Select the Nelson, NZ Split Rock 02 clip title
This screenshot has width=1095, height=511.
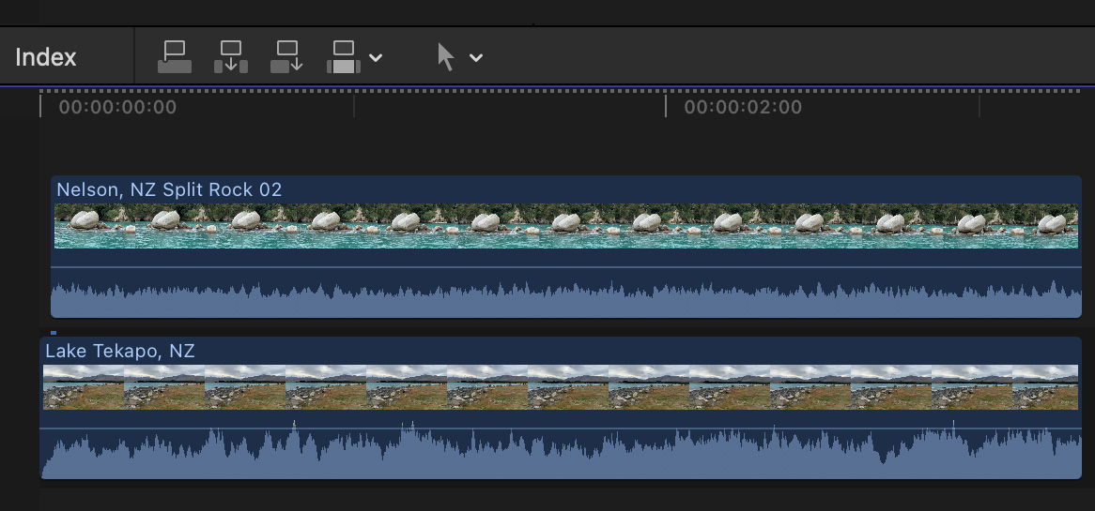(169, 189)
